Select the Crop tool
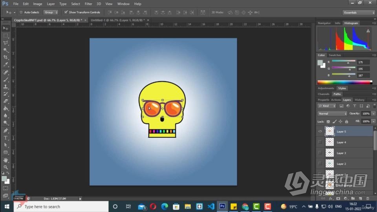Image resolution: width=377 pixels, height=212 pixels. (x=5, y=57)
